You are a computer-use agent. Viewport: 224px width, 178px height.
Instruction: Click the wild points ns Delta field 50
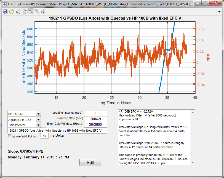click(x=44, y=136)
